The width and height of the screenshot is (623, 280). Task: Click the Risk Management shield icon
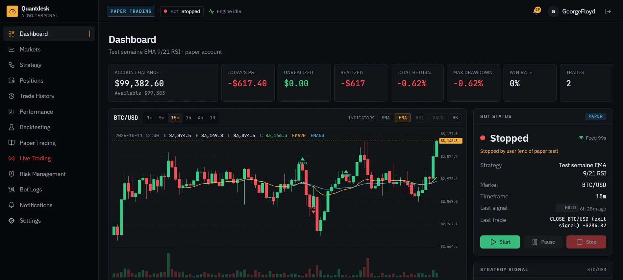[x=12, y=174]
